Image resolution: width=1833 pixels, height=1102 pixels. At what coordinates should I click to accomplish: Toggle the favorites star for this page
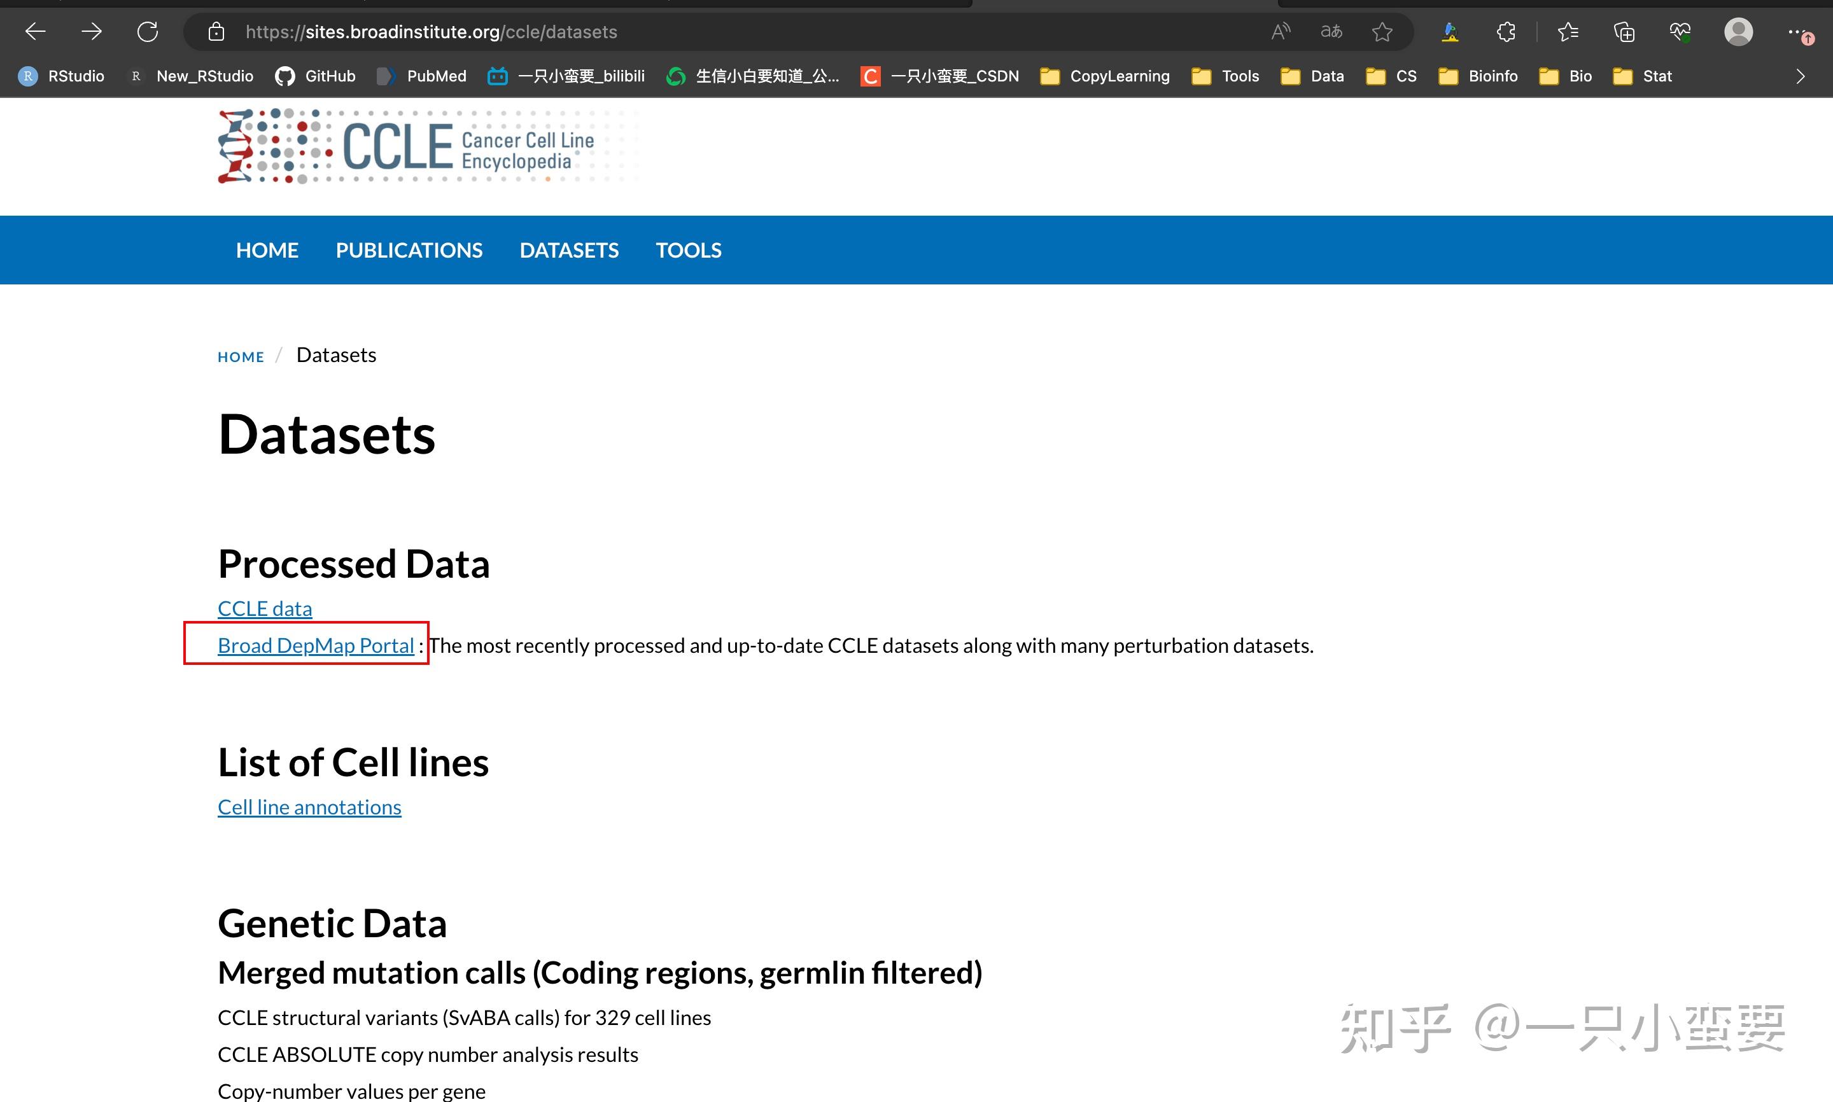(1382, 32)
